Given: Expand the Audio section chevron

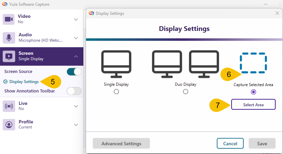Looking at the screenshot, I should [x=76, y=38].
